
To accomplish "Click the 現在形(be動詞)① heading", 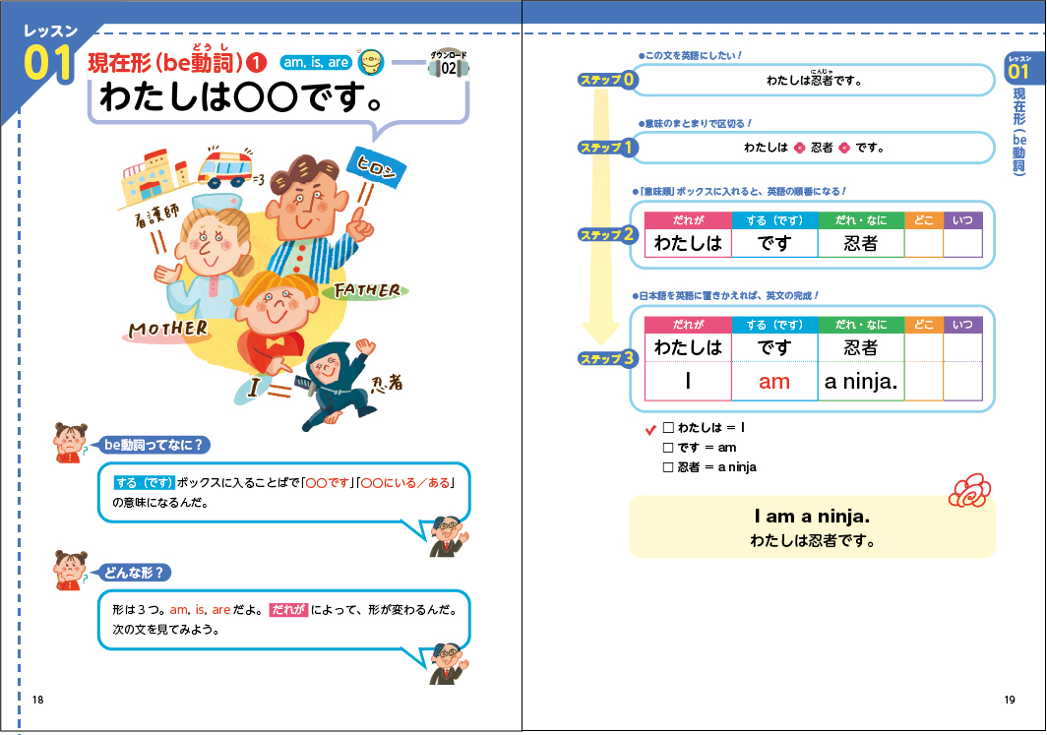I will click(x=177, y=61).
